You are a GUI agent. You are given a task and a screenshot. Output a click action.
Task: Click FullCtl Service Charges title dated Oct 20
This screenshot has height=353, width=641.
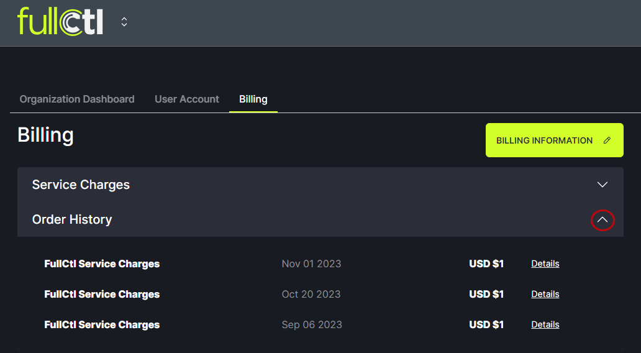point(102,294)
